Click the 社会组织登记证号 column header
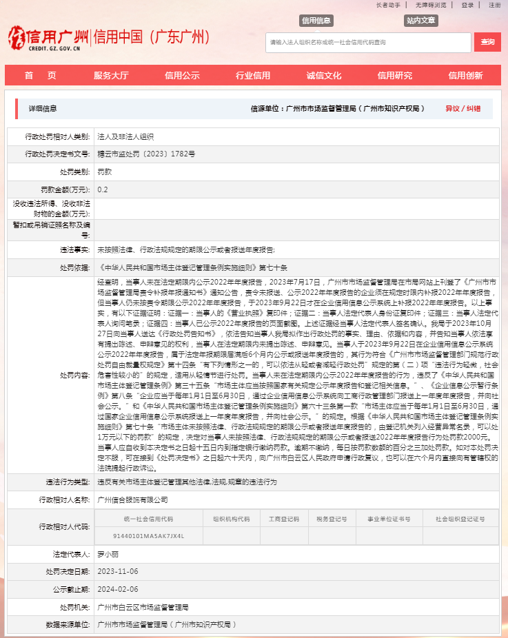 tap(460, 519)
